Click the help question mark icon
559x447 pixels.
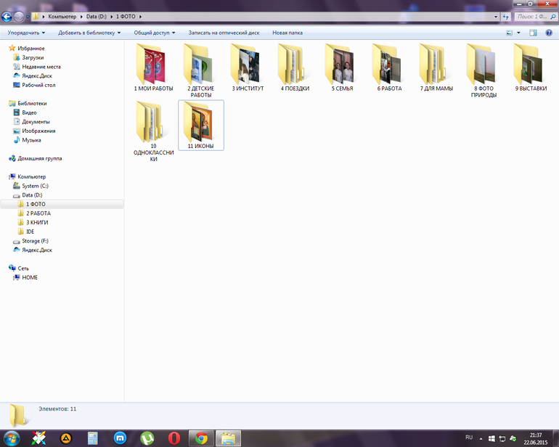click(550, 33)
